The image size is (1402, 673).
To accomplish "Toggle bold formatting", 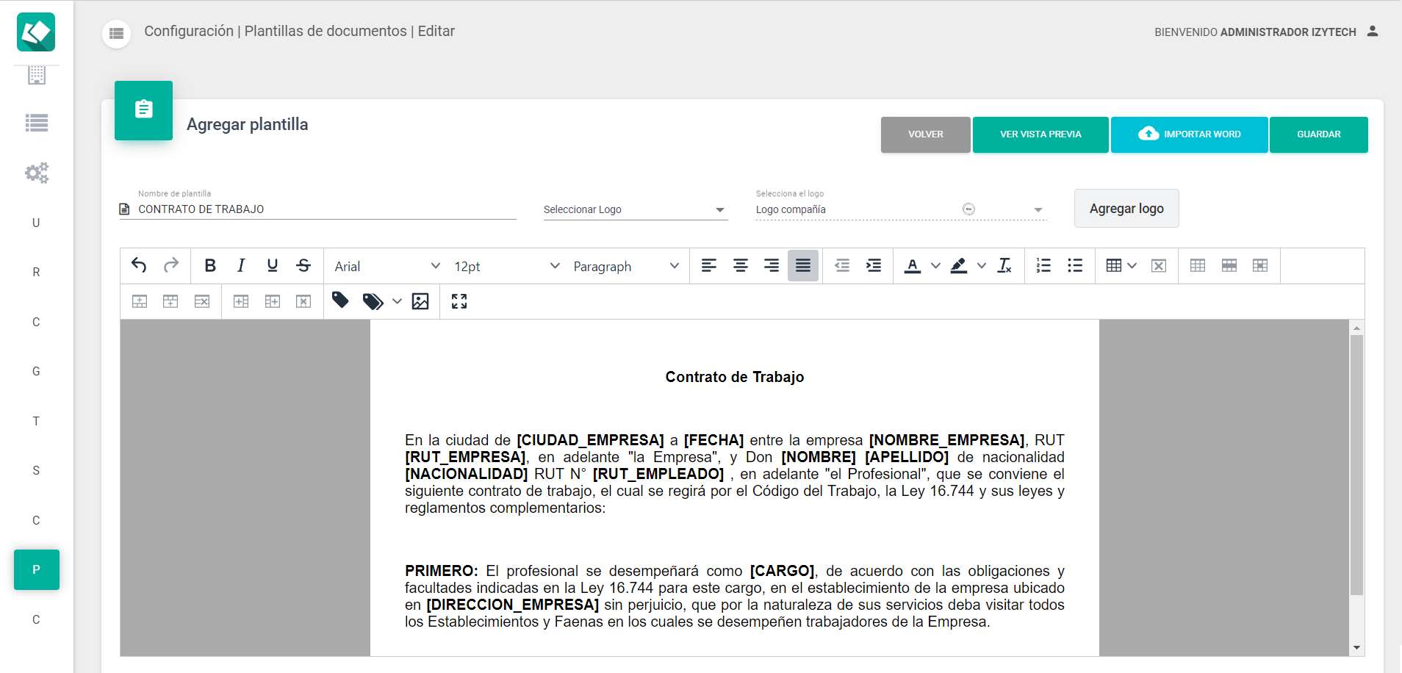I will click(210, 265).
